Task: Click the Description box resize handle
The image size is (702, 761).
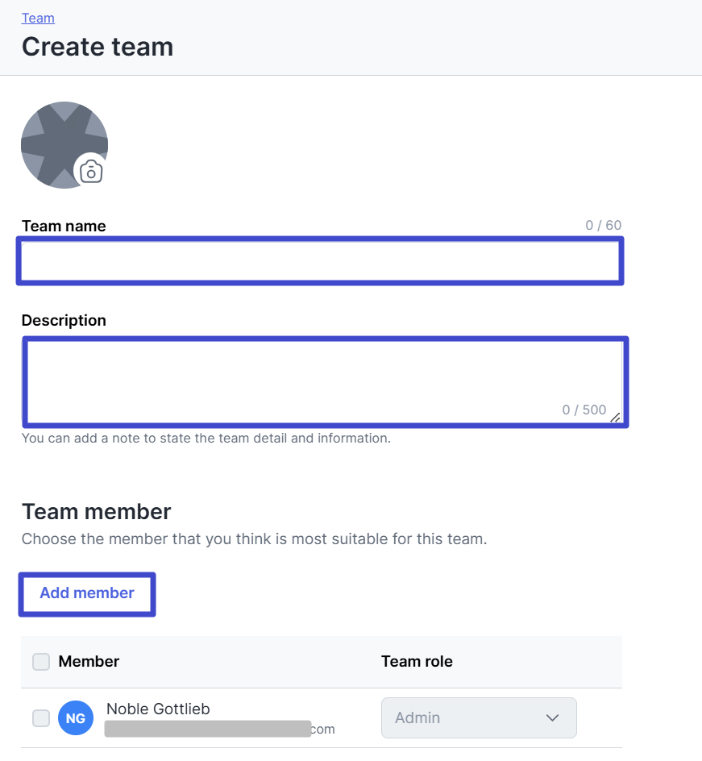Action: click(615, 417)
